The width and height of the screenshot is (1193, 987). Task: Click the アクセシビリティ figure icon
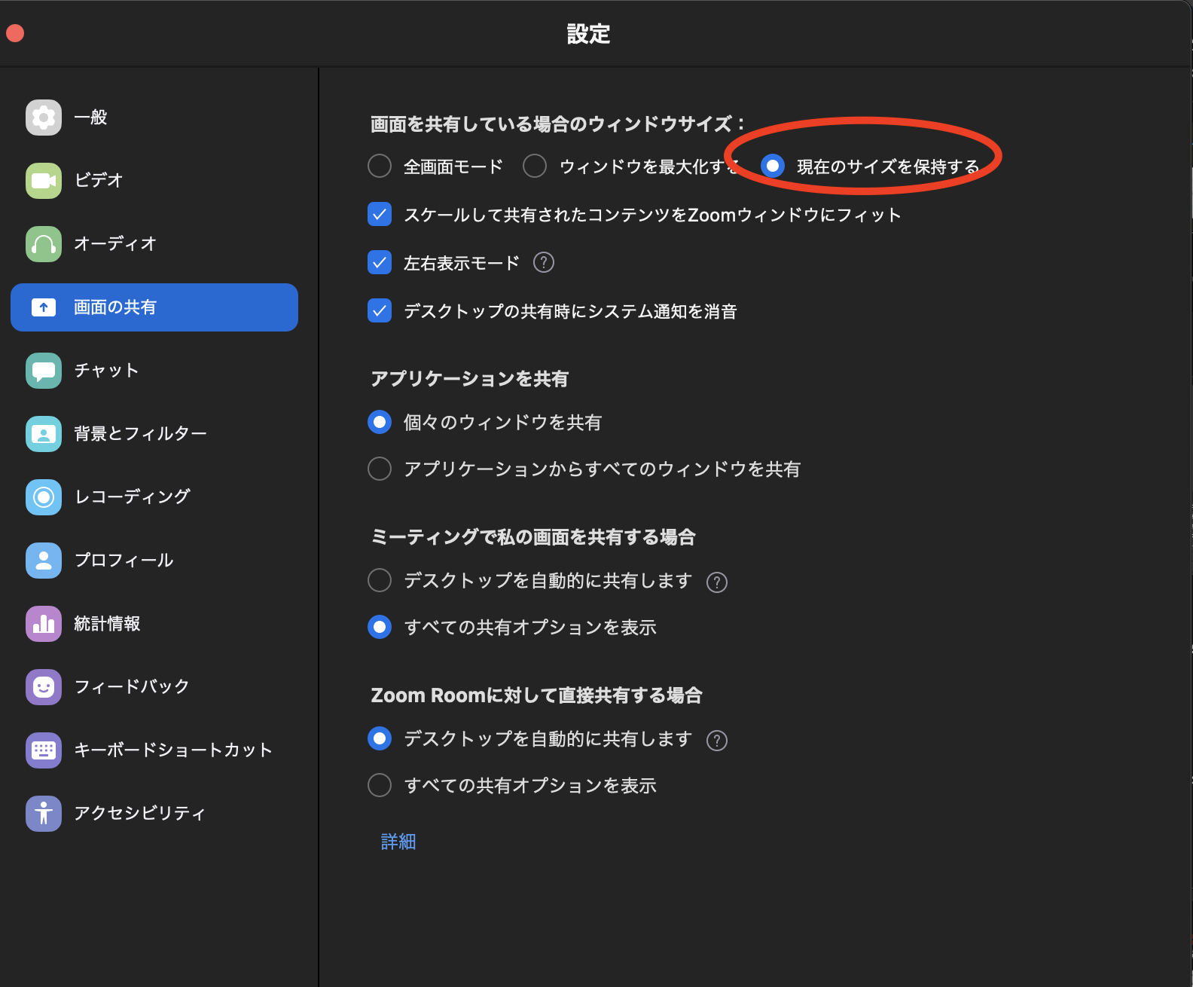pyautogui.click(x=44, y=814)
